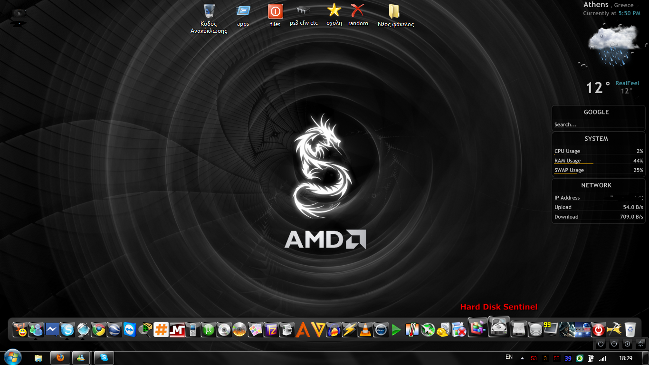Open Νέος φάκελος folder on desktop
Screen dimensions: 649x365
395,15
